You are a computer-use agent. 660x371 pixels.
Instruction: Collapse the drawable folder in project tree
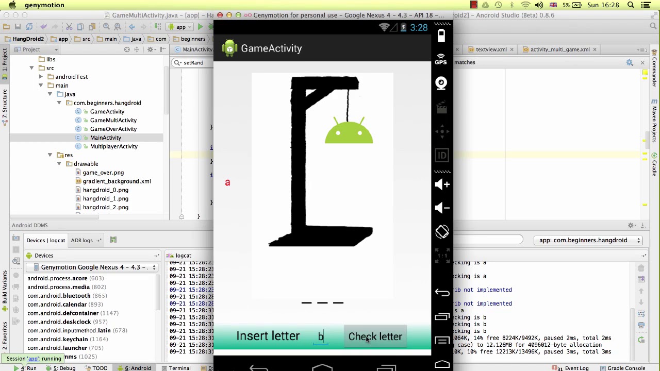(59, 164)
